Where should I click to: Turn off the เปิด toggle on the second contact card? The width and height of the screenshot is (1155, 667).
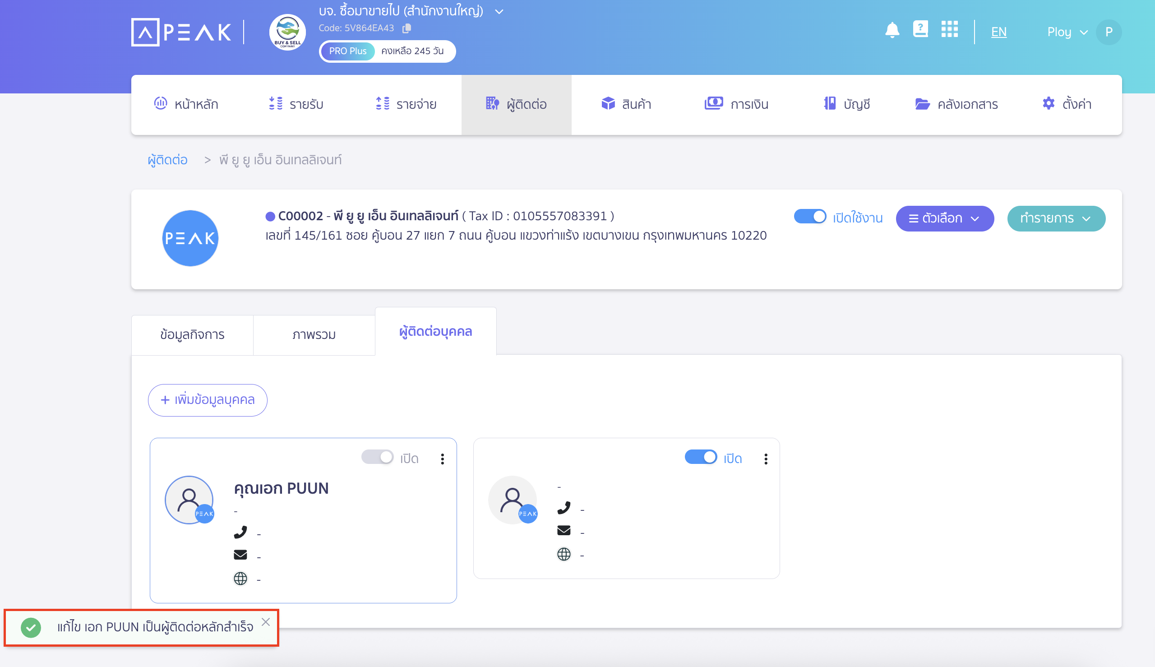(x=701, y=457)
